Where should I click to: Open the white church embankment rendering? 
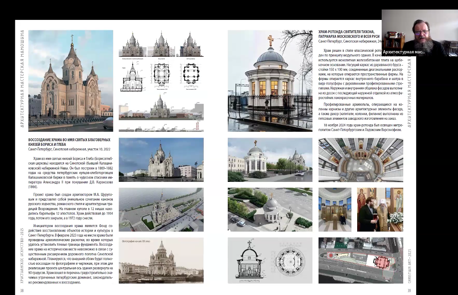161,160
